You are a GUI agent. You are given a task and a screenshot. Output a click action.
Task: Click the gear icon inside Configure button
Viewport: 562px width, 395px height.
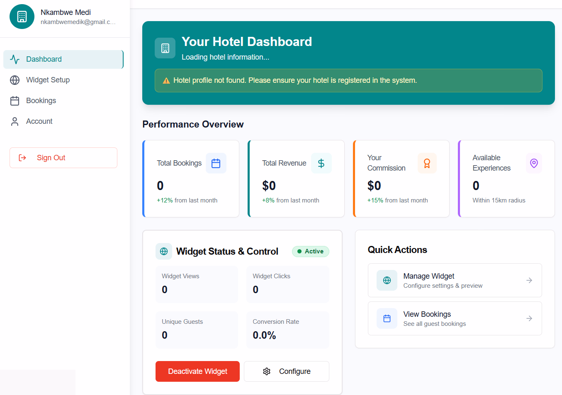click(267, 371)
